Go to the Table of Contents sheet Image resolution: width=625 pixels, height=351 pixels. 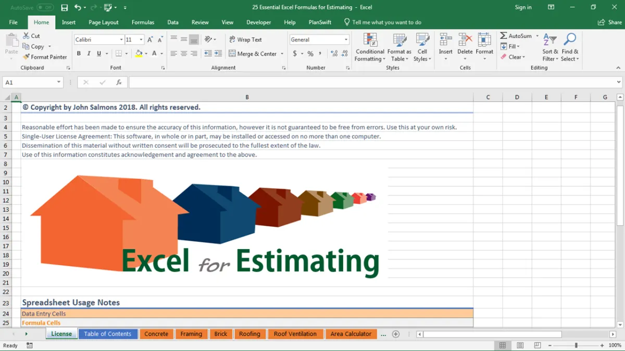[108, 334]
